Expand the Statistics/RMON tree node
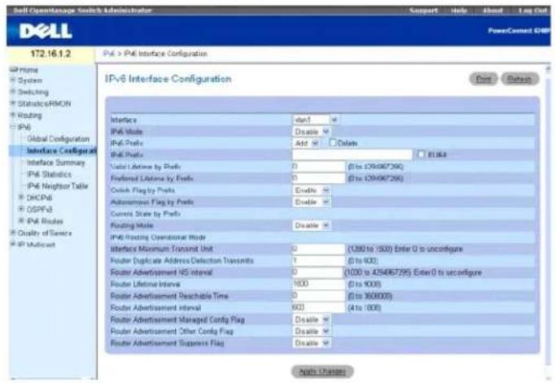Screen dimensions: 555x383 click(13, 103)
